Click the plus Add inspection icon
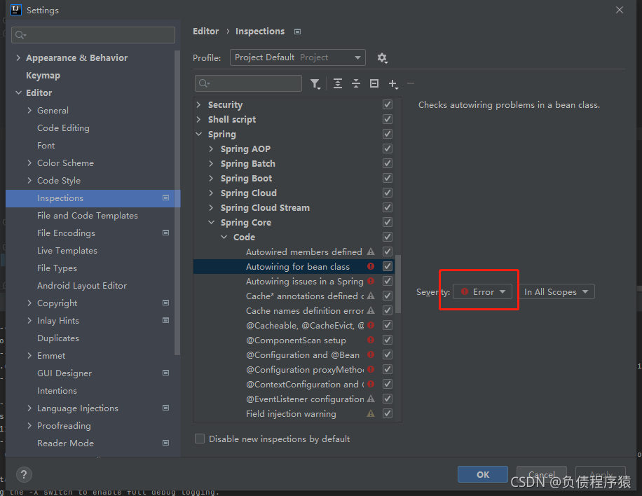 pyautogui.click(x=392, y=84)
